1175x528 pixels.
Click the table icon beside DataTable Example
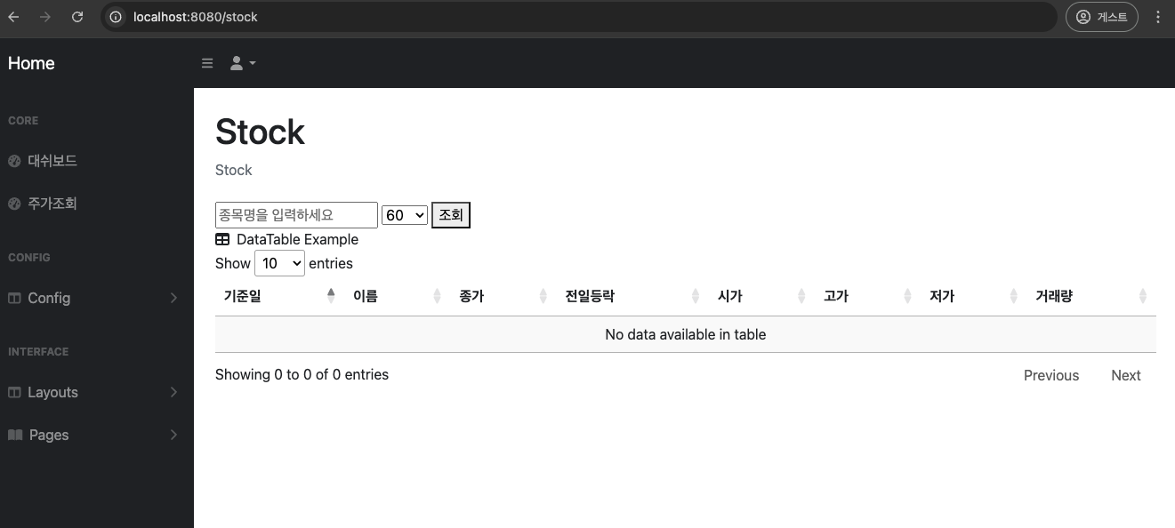tap(222, 239)
